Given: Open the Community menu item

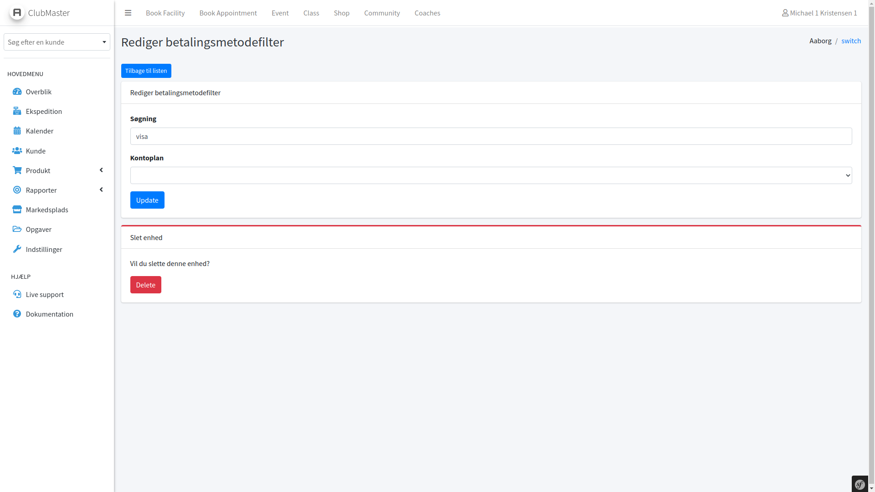Looking at the screenshot, I should (x=382, y=13).
